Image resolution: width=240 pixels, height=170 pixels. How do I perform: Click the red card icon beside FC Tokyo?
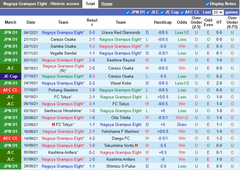(53, 124)
